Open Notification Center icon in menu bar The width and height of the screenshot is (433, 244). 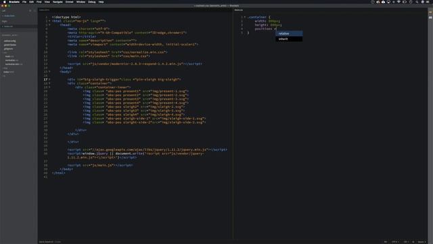click(428, 2)
